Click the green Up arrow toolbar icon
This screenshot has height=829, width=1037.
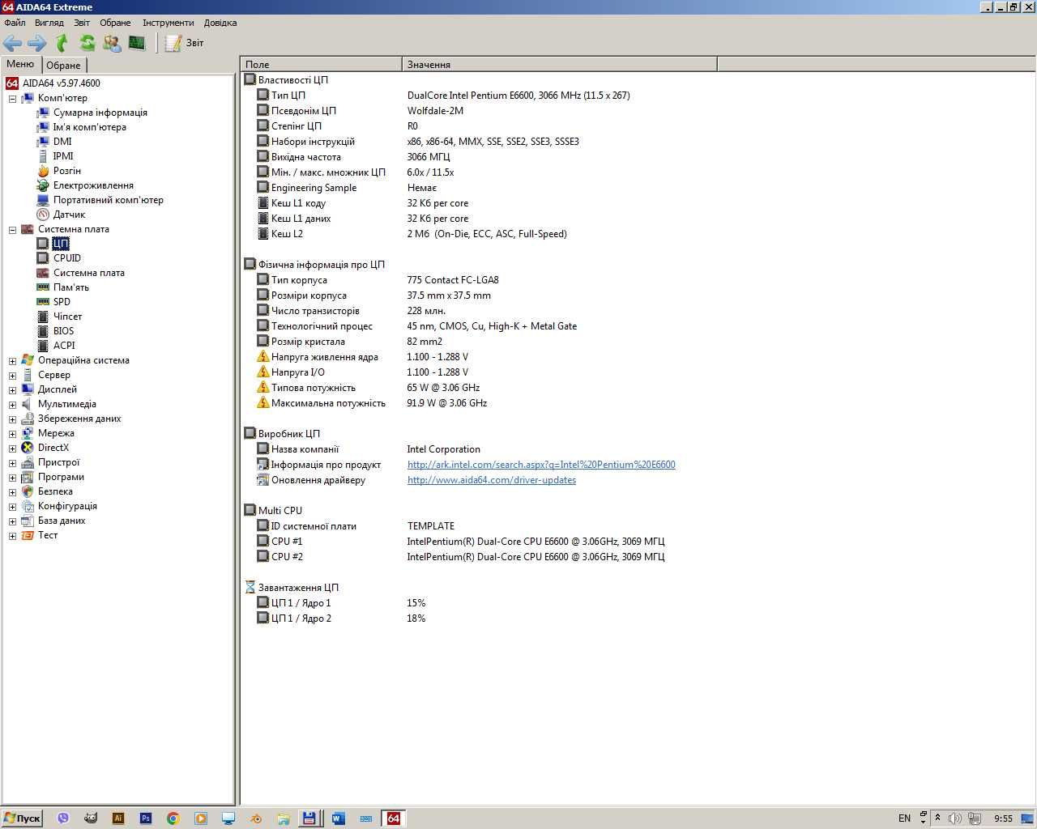pos(62,43)
